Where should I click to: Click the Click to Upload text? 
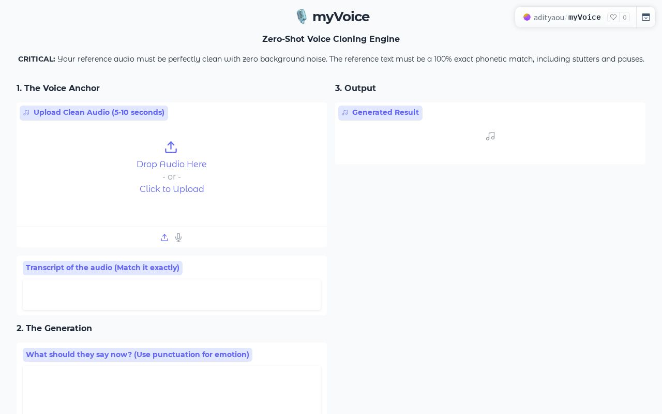tap(172, 189)
